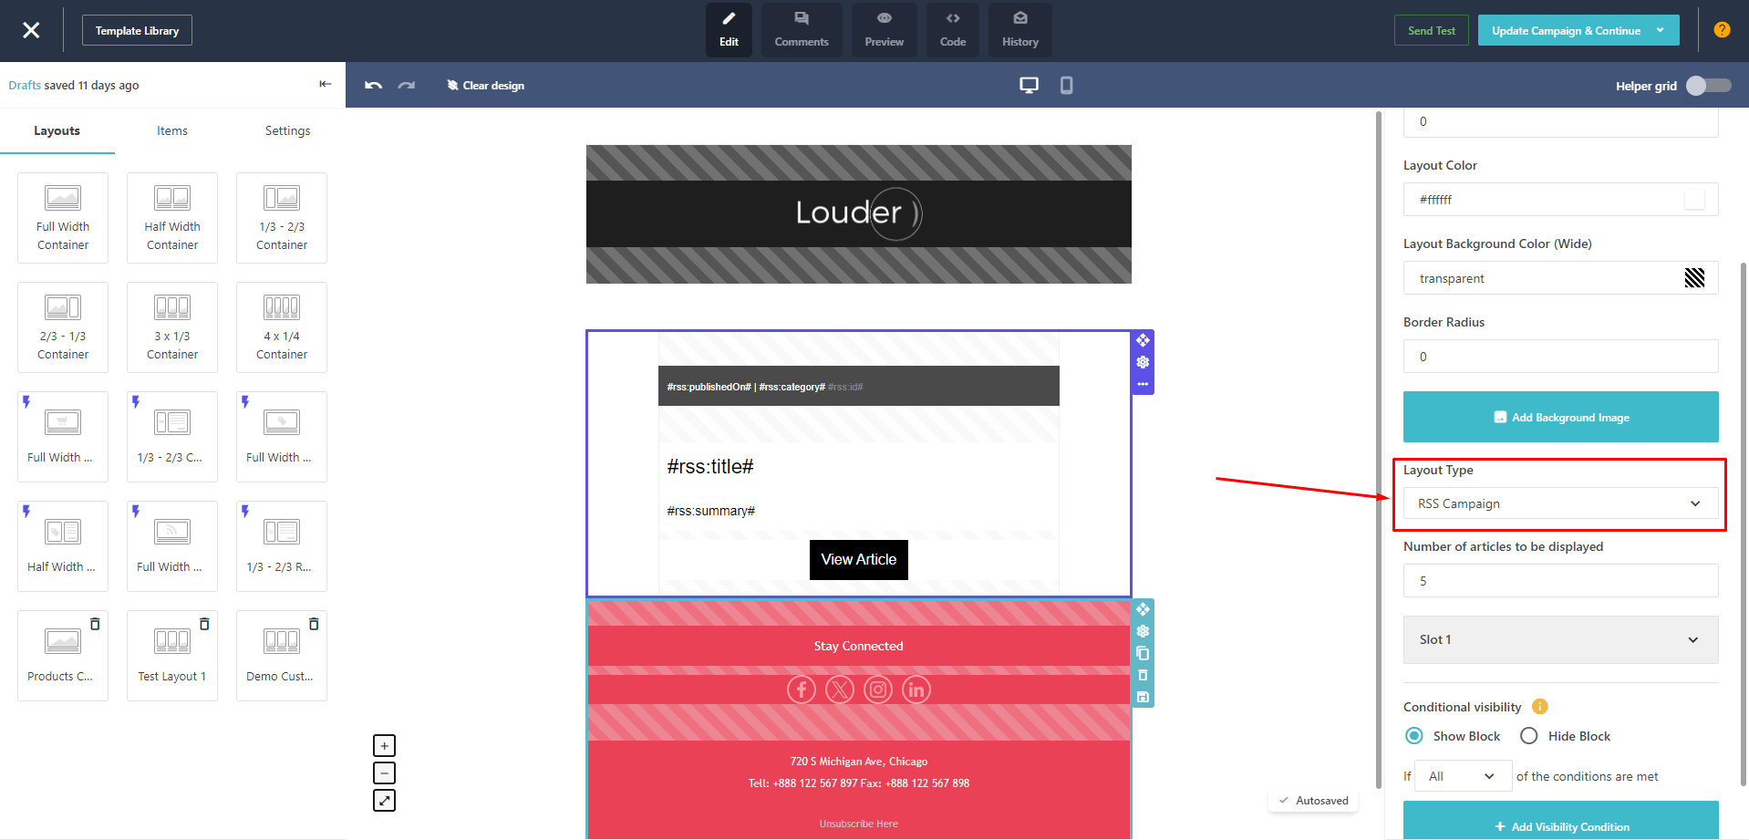Viewport: 1749px width, 840px height.
Task: Open the Comments tab
Action: click(x=802, y=30)
